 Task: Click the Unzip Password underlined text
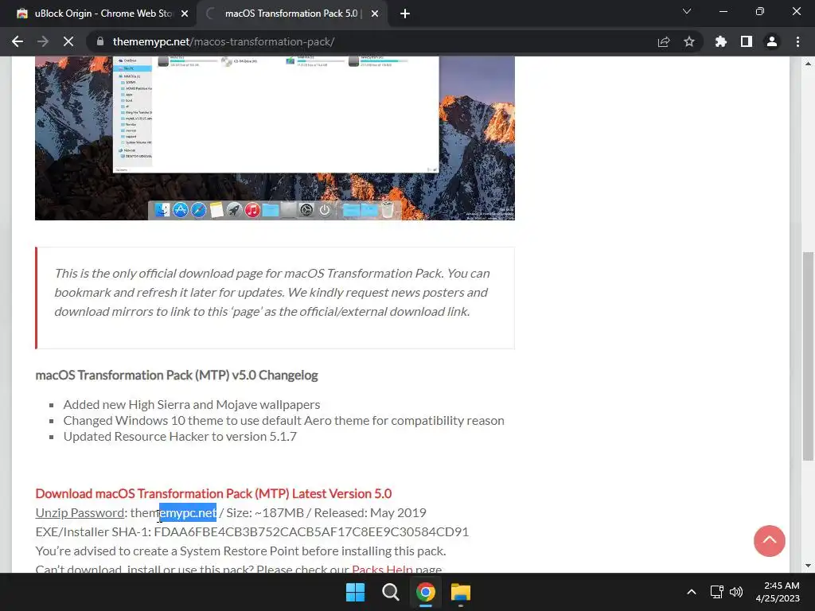pos(80,513)
